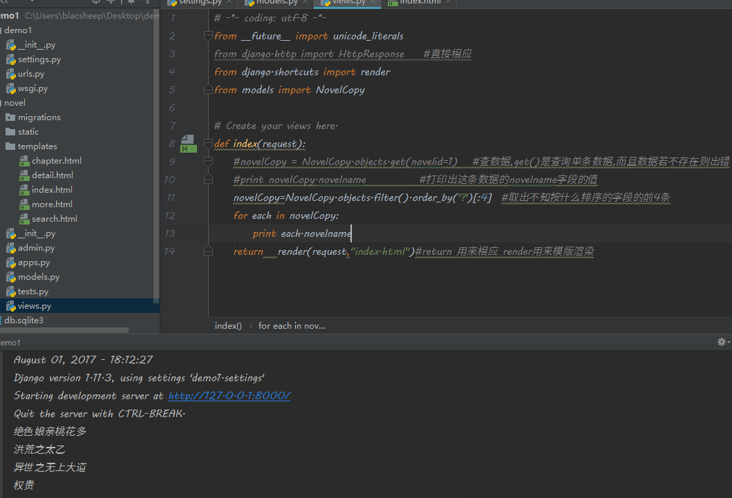Click the folder icon next to migrations

click(10, 117)
